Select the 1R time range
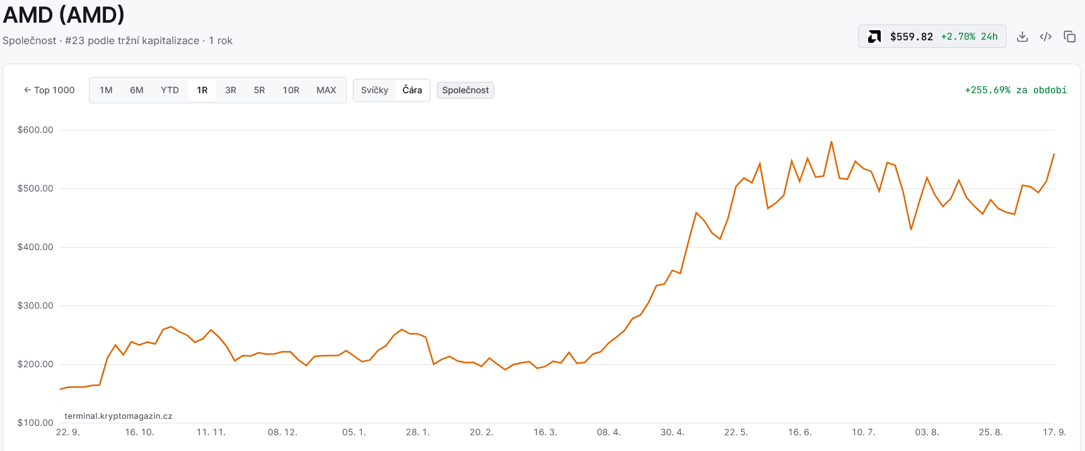This screenshot has height=451, width=1085. pyautogui.click(x=202, y=90)
